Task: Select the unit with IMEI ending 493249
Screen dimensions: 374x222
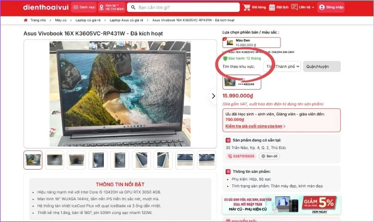Action: tap(242, 82)
